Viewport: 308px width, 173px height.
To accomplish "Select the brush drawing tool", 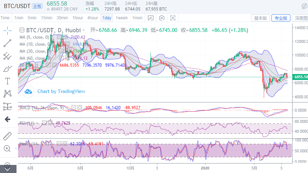I will 7,68.
